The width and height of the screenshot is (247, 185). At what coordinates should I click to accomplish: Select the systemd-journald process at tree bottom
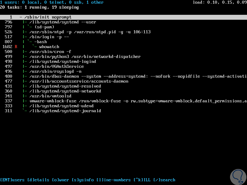coord(65,111)
